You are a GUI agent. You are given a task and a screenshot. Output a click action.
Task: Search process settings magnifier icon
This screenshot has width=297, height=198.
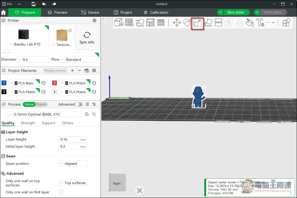94,114
